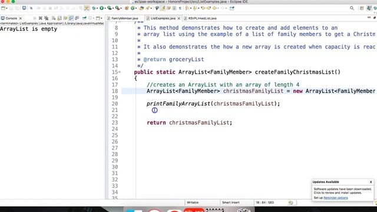Expand the Debug launch dropdown arrow

click(x=97, y=8)
